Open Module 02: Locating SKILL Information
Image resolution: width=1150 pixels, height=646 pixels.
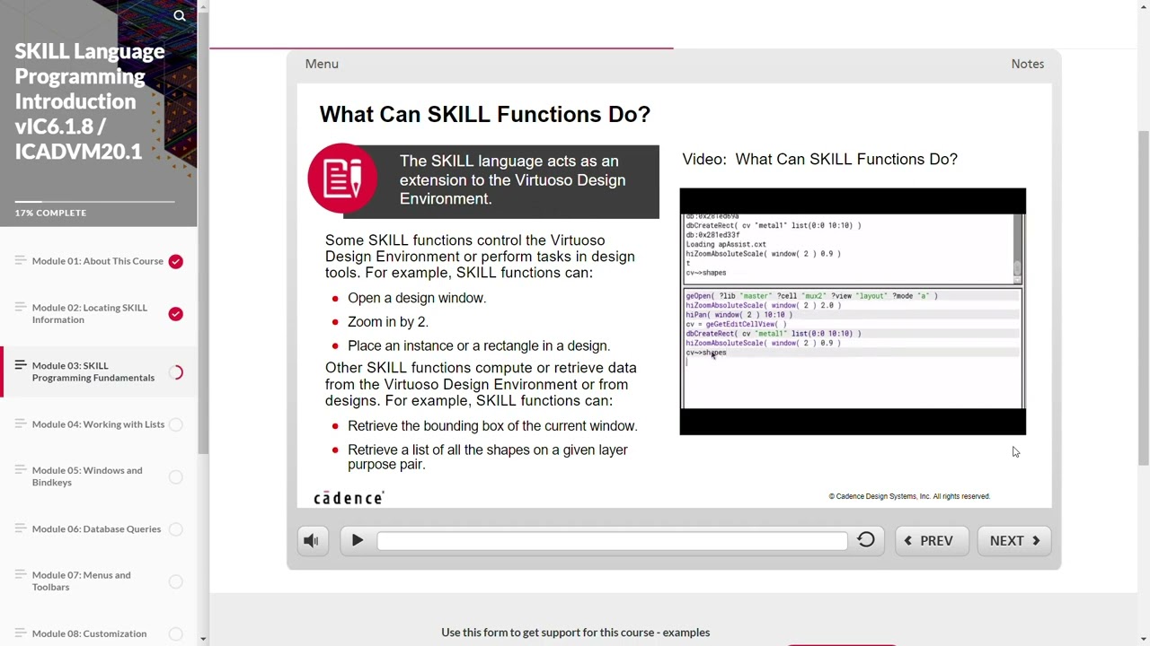coord(90,313)
